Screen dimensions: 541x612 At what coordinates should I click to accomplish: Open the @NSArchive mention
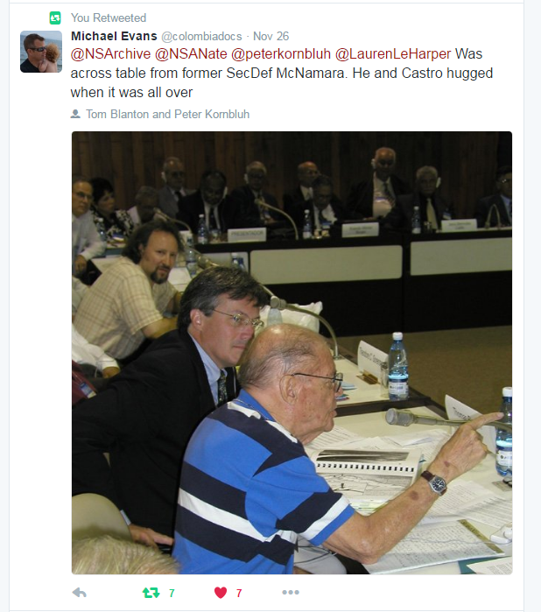pos(110,54)
